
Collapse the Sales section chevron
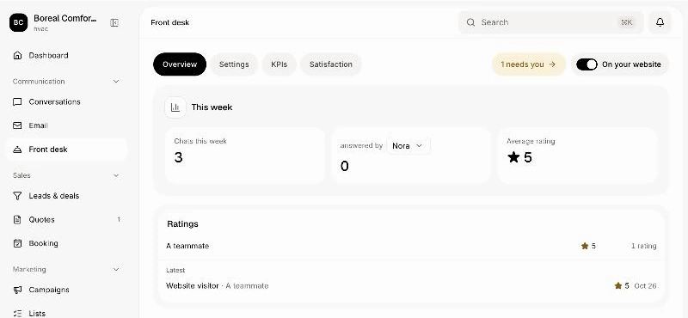click(116, 175)
